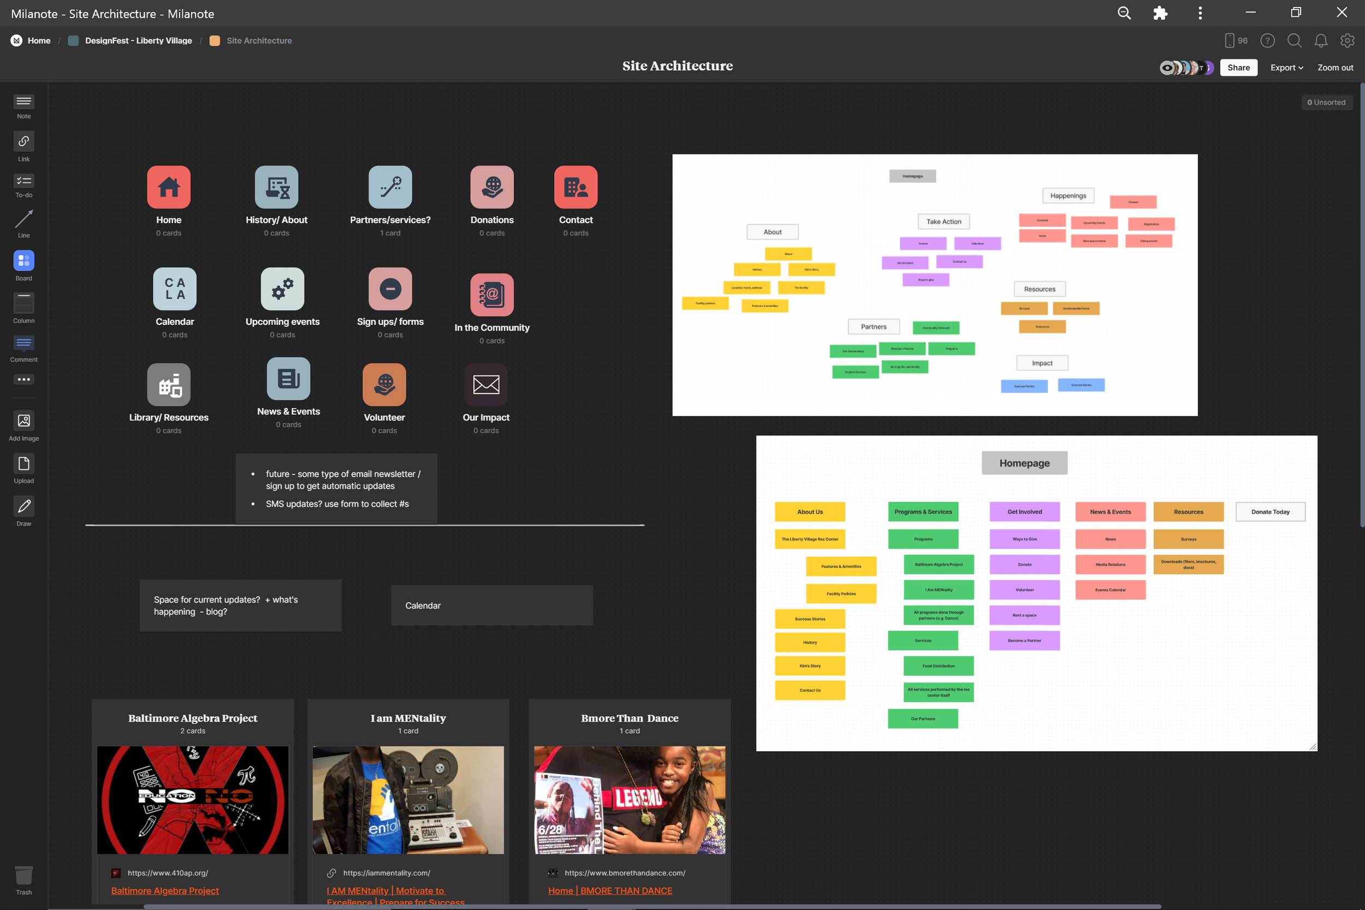Open I AM MENtality link
This screenshot has height=910, width=1365.
point(396,896)
